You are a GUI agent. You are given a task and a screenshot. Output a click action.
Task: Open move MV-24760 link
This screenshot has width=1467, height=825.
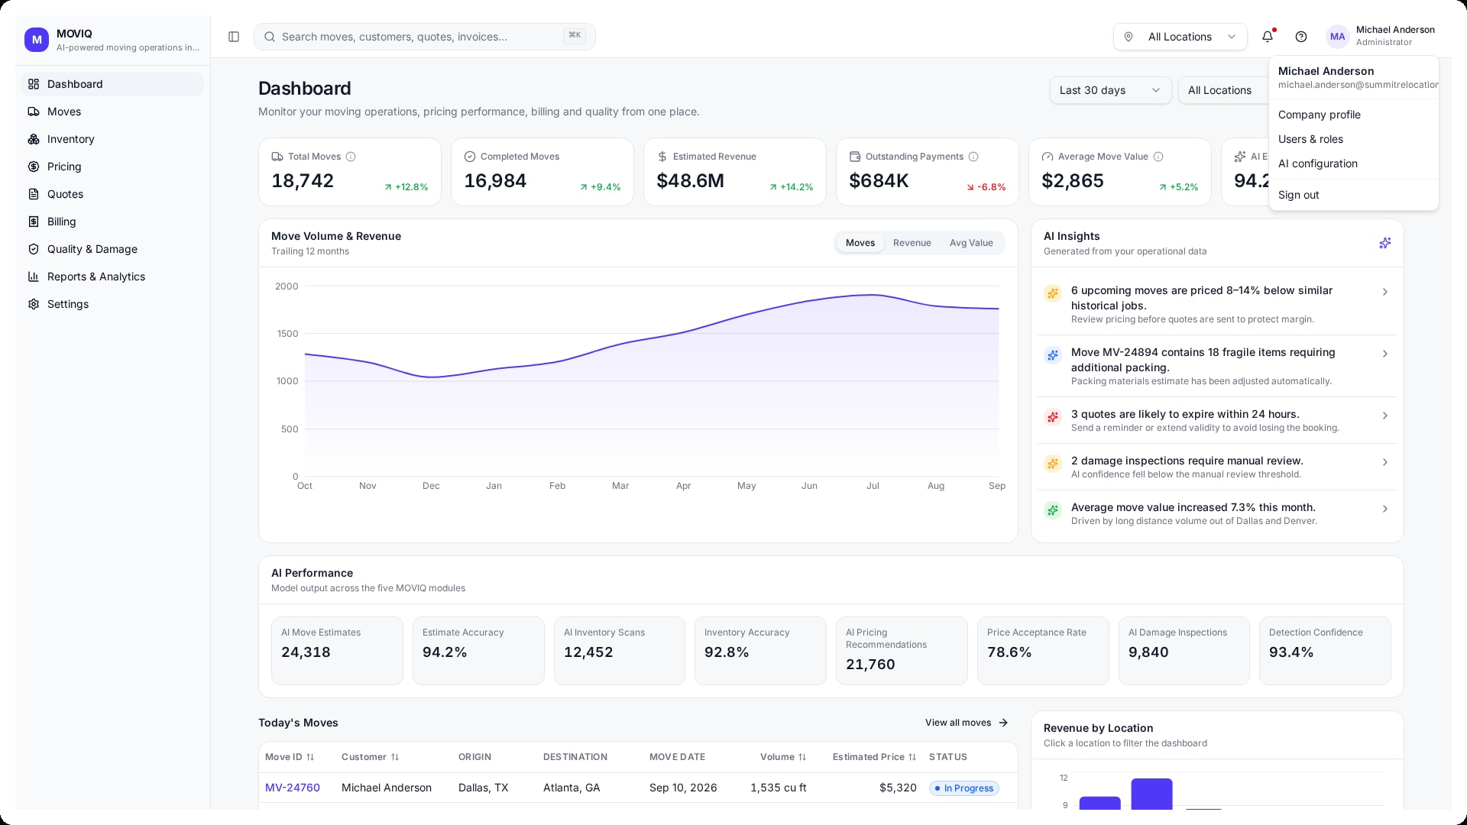(293, 788)
